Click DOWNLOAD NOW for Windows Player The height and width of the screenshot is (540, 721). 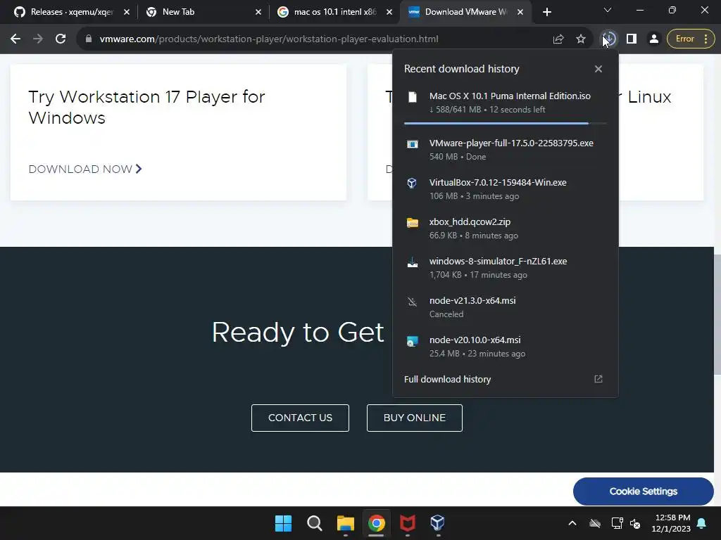[x=85, y=169]
